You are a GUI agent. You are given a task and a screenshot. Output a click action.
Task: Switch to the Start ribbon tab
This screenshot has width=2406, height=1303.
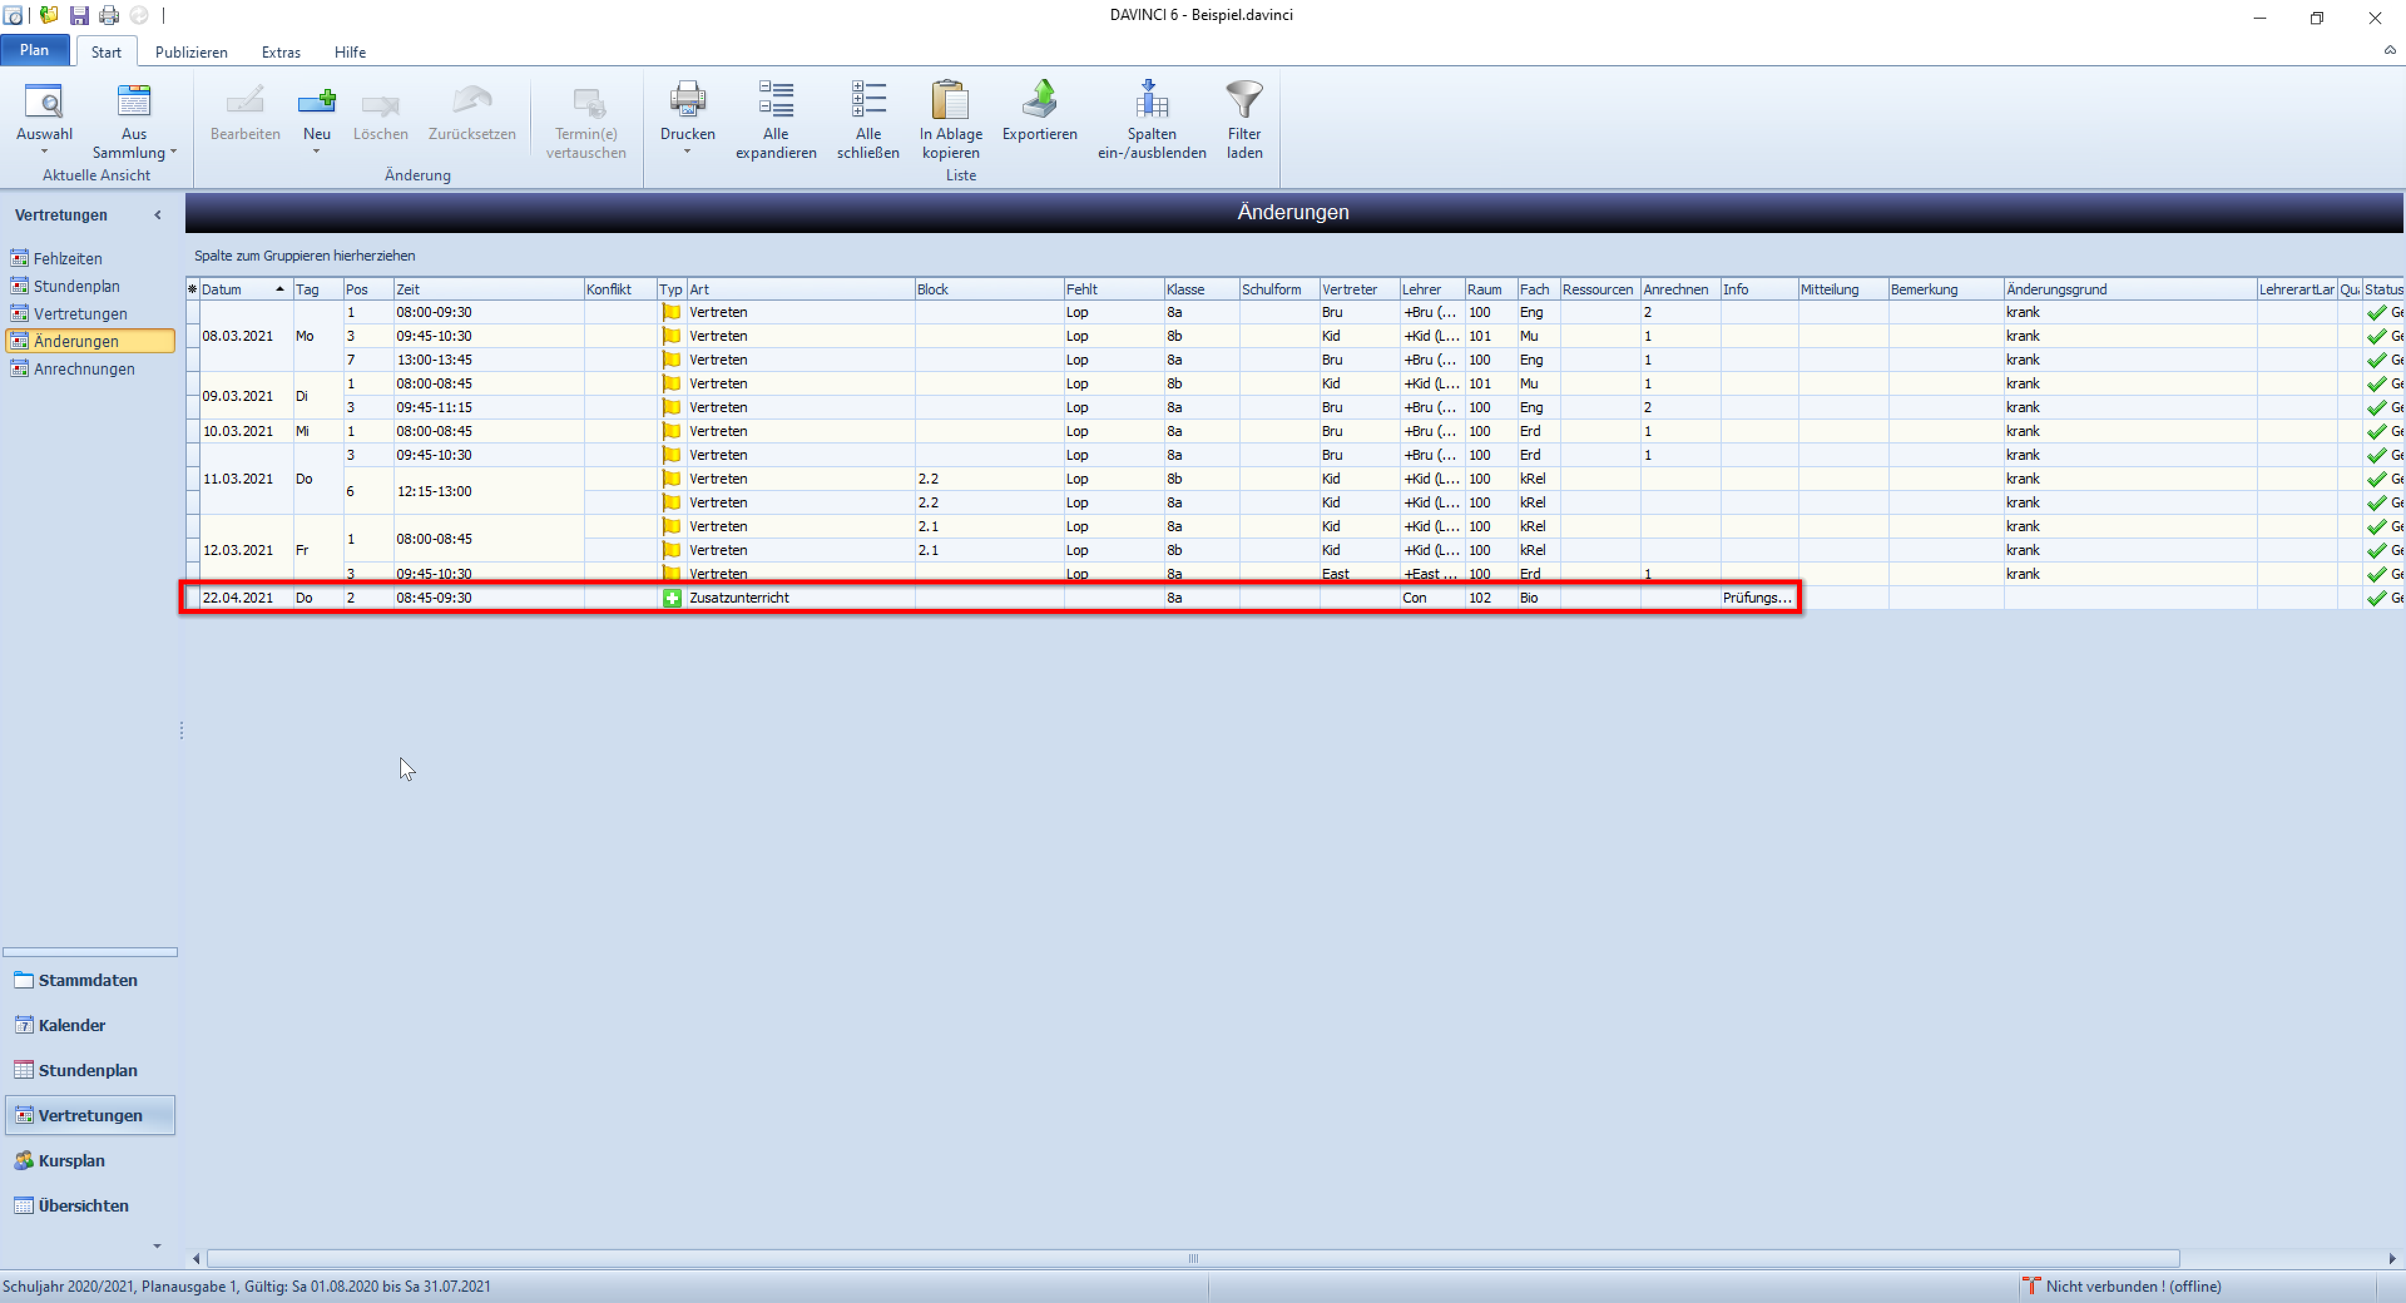pos(107,52)
